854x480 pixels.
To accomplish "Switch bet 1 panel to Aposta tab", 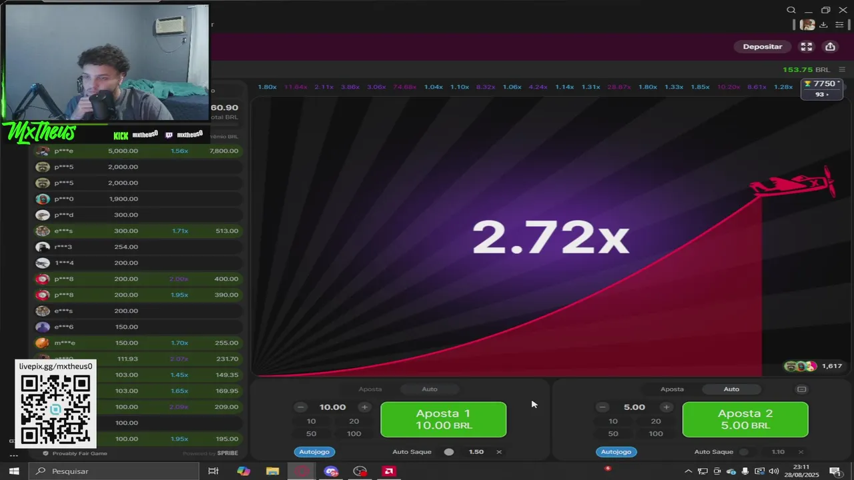I will tap(370, 389).
